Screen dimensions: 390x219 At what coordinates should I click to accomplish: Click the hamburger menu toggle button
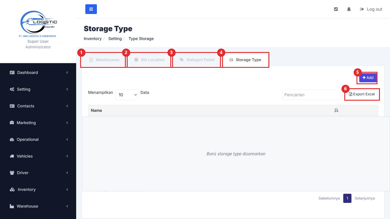click(x=91, y=9)
